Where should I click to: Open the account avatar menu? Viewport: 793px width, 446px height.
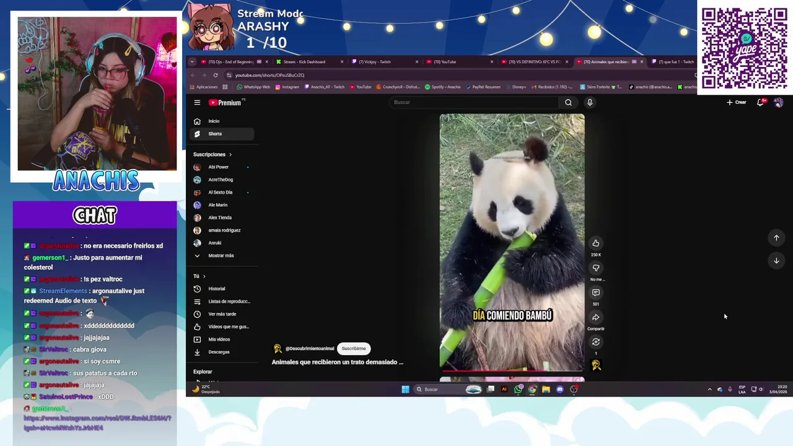pos(778,102)
